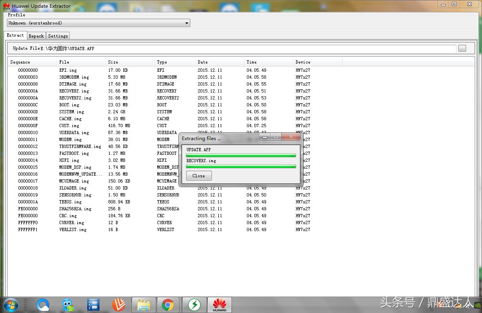Click the browse button for Update File
This screenshot has height=313, width=482.
pyautogui.click(x=462, y=48)
